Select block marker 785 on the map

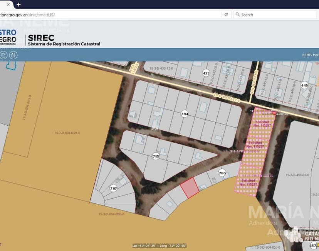click(156, 156)
